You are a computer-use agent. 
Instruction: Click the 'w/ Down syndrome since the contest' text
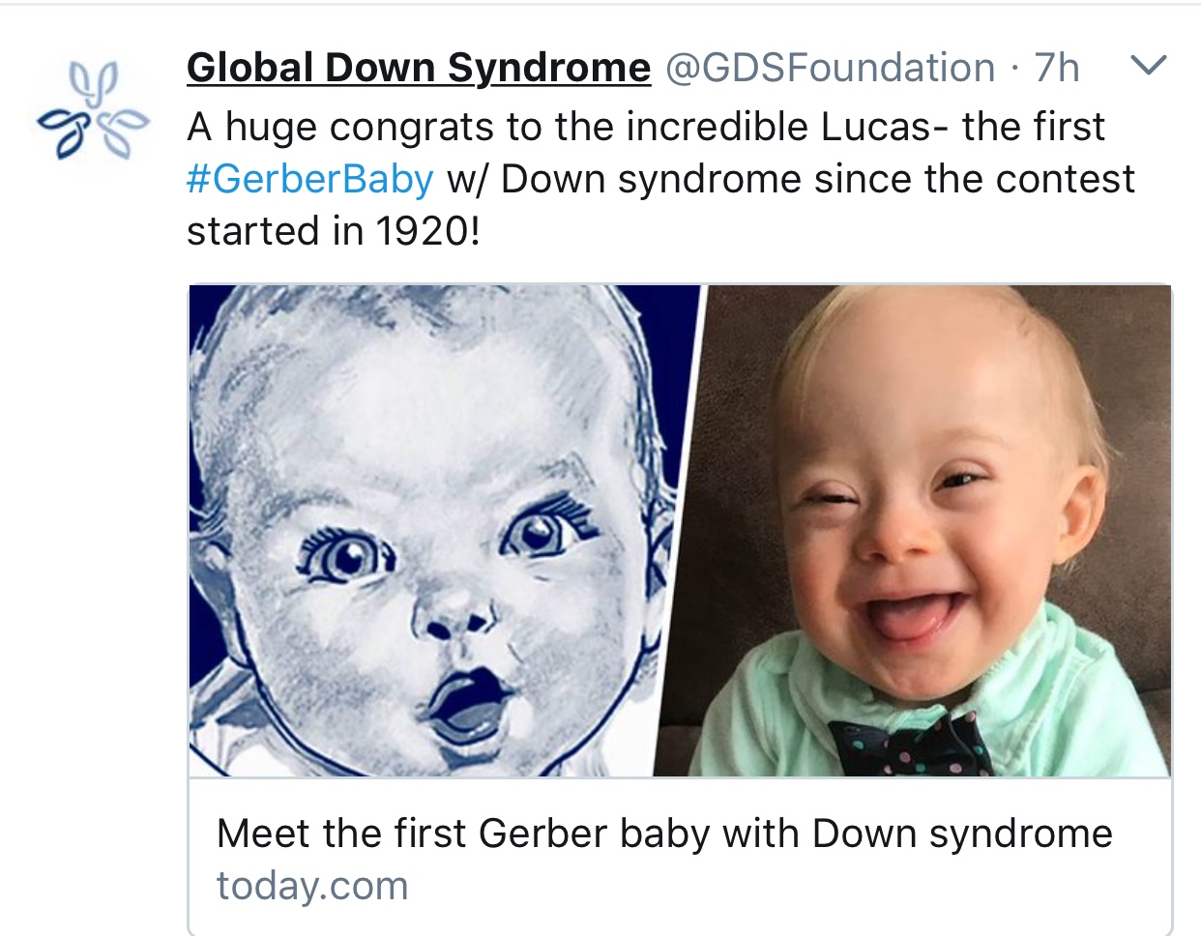coord(790,179)
